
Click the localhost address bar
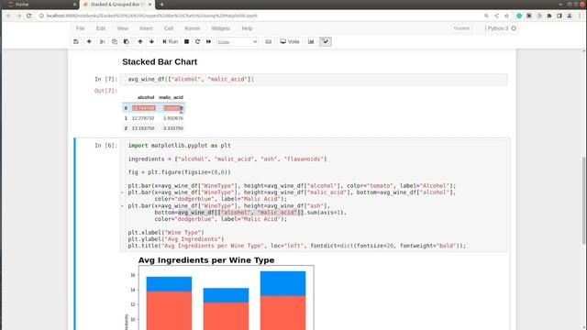click(x=151, y=16)
